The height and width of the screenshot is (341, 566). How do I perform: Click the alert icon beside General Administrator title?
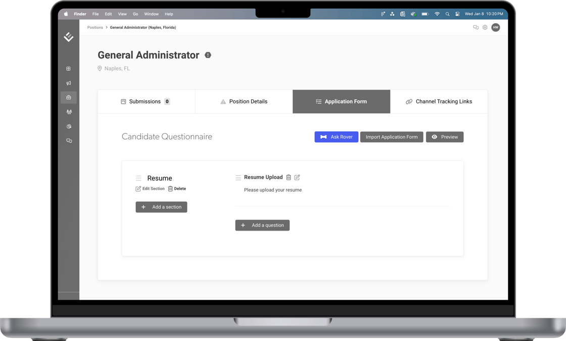pos(208,55)
